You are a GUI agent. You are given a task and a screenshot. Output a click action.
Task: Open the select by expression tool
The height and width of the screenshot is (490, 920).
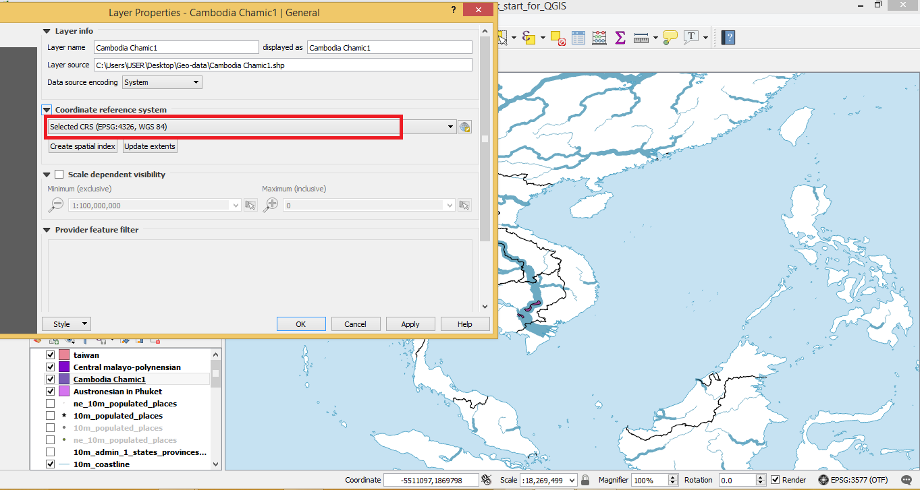click(527, 38)
